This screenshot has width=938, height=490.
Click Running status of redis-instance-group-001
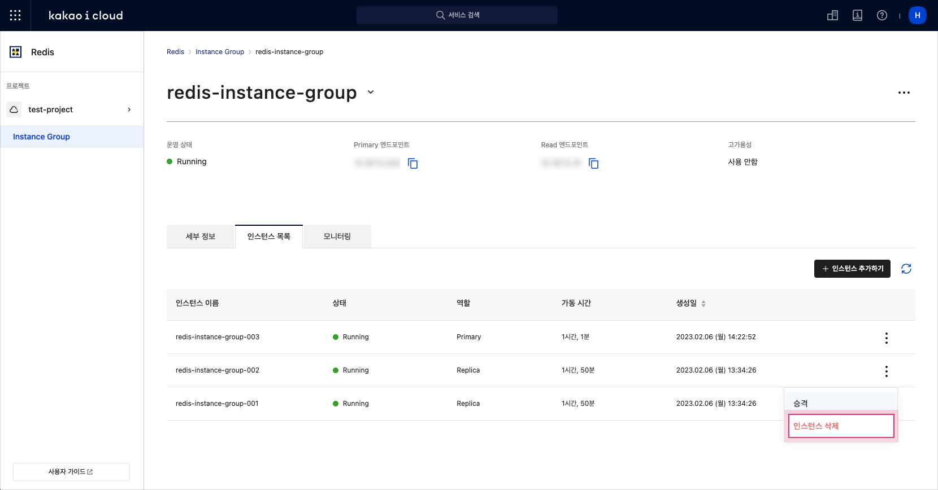(x=351, y=404)
